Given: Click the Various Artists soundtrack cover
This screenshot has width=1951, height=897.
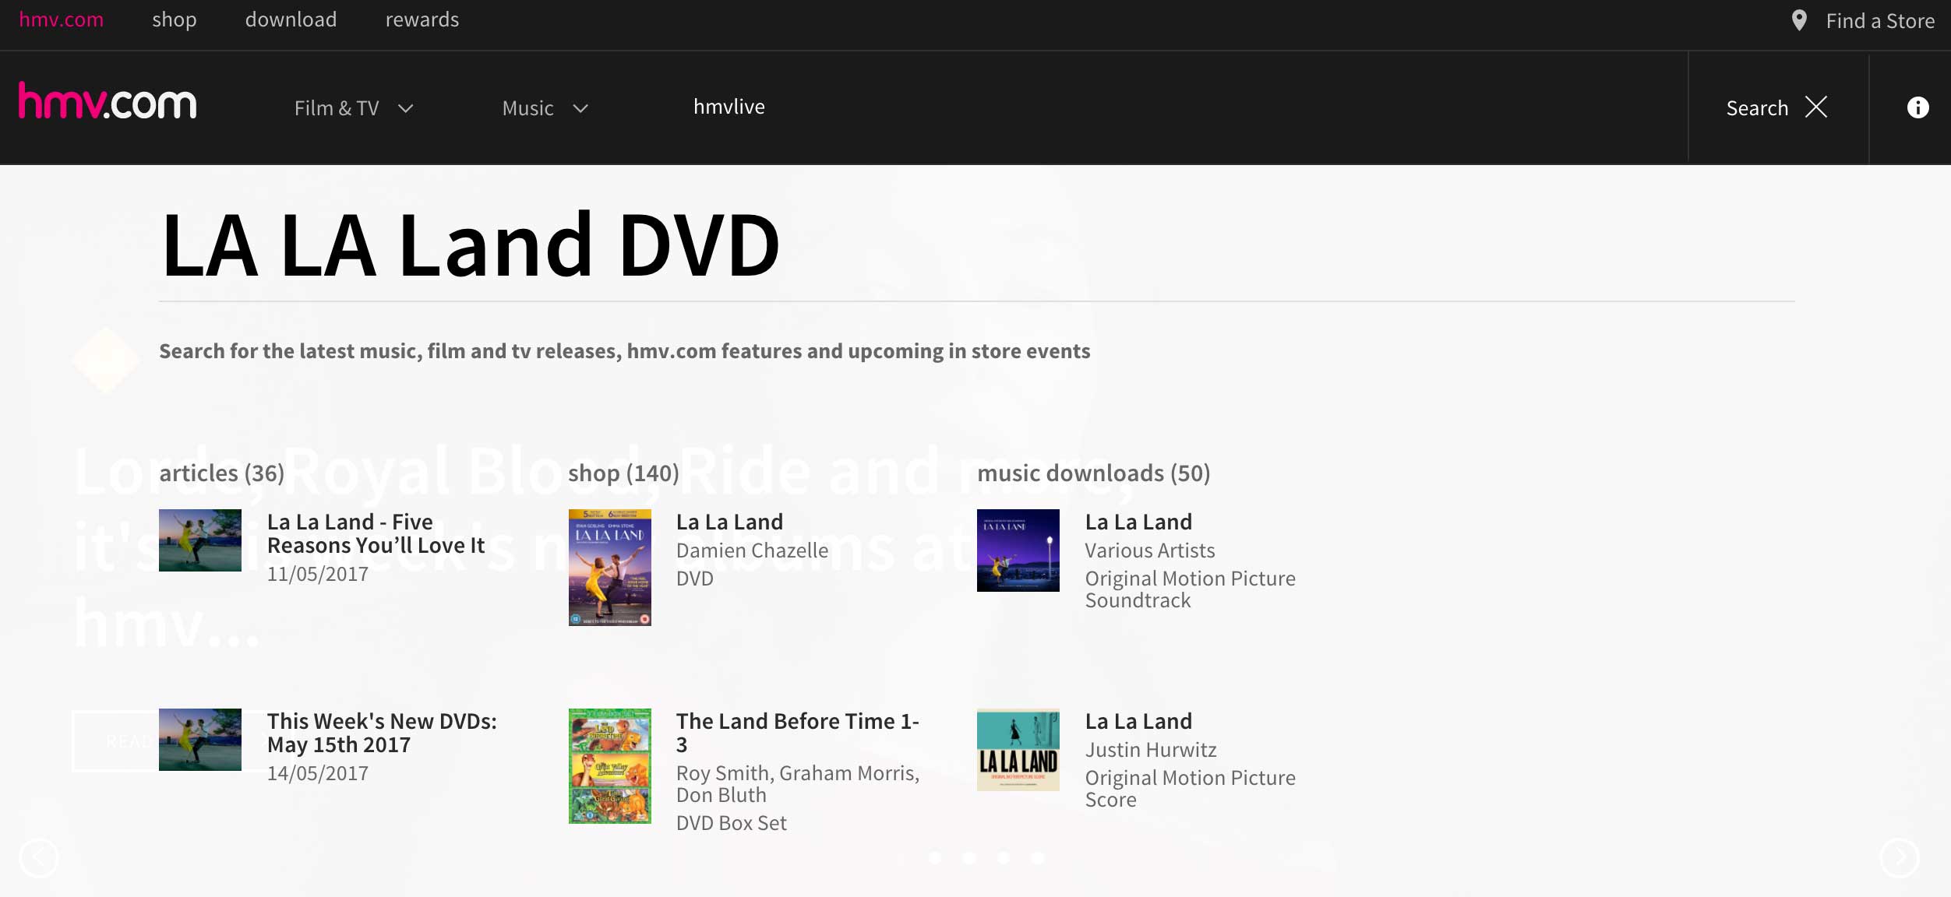Looking at the screenshot, I should tap(1018, 551).
